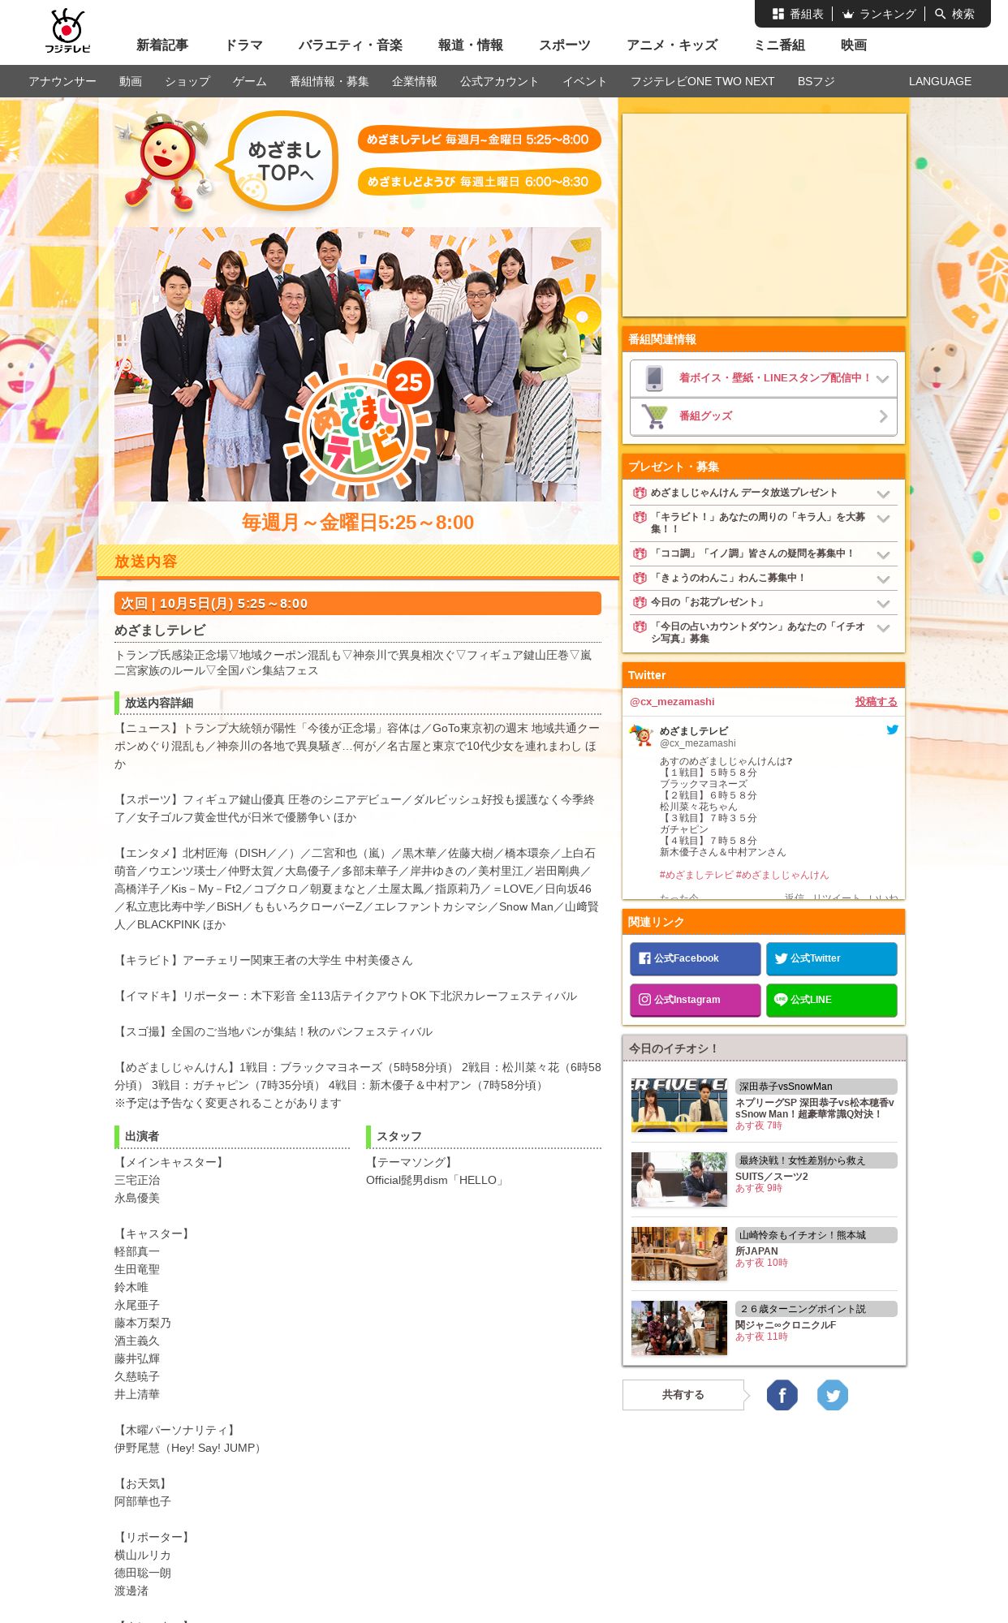Go to ショップ in sub navigation
Screen dimensions: 1008x1623
pyautogui.click(x=187, y=81)
